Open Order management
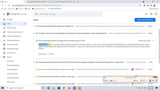This screenshot has width=160, height=90. coord(14,36)
